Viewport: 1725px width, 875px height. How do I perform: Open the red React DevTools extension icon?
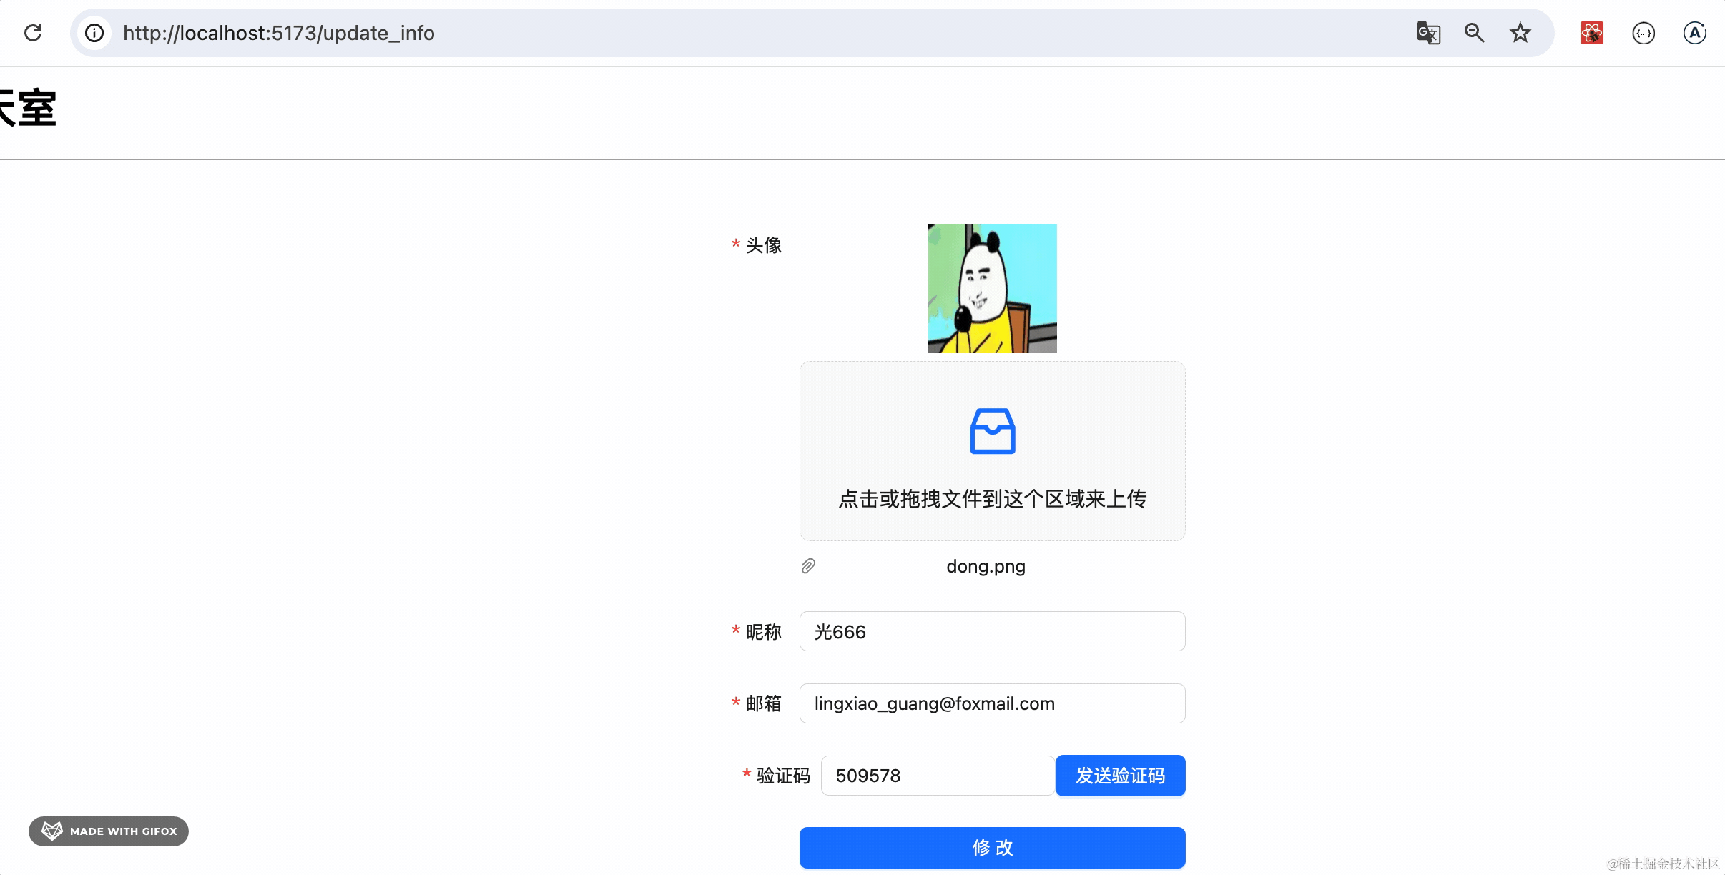pyautogui.click(x=1591, y=33)
